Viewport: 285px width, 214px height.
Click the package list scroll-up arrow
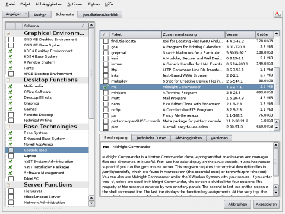point(277,33)
